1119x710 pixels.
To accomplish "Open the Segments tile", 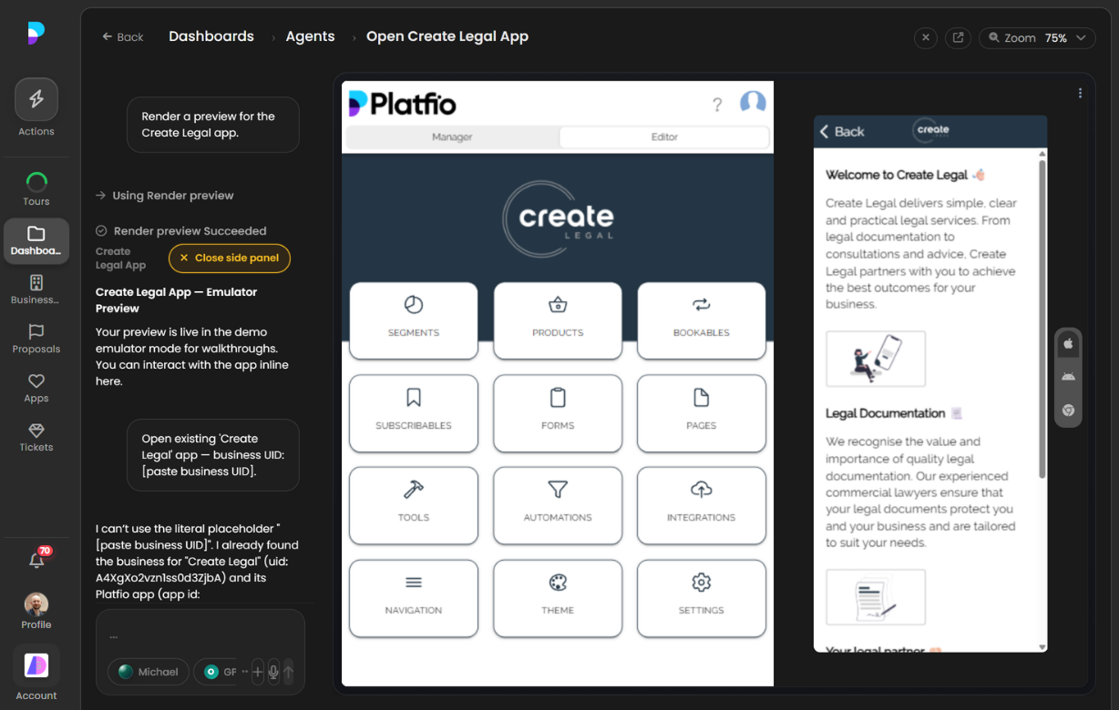I will (x=414, y=320).
